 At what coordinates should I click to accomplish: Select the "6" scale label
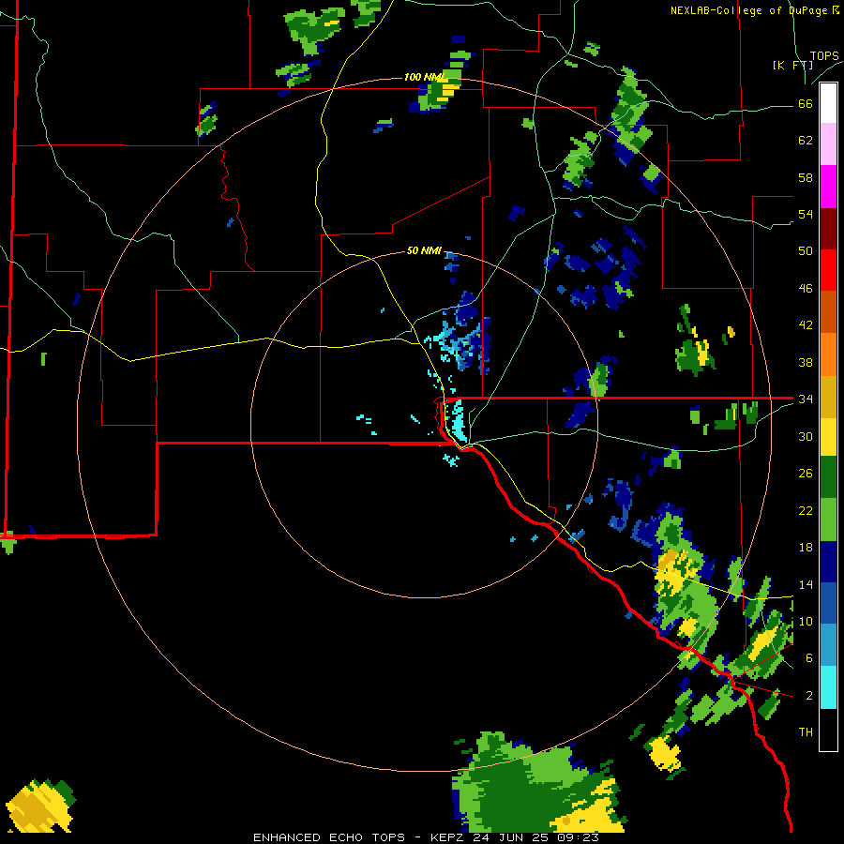tap(808, 658)
